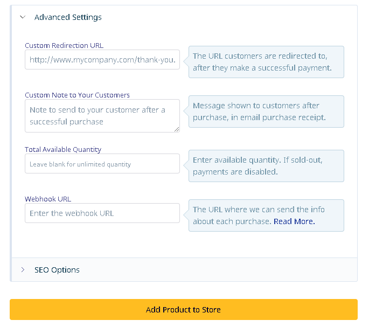Focus the Custom Redirection URL field
369x327 pixels.
click(102, 60)
